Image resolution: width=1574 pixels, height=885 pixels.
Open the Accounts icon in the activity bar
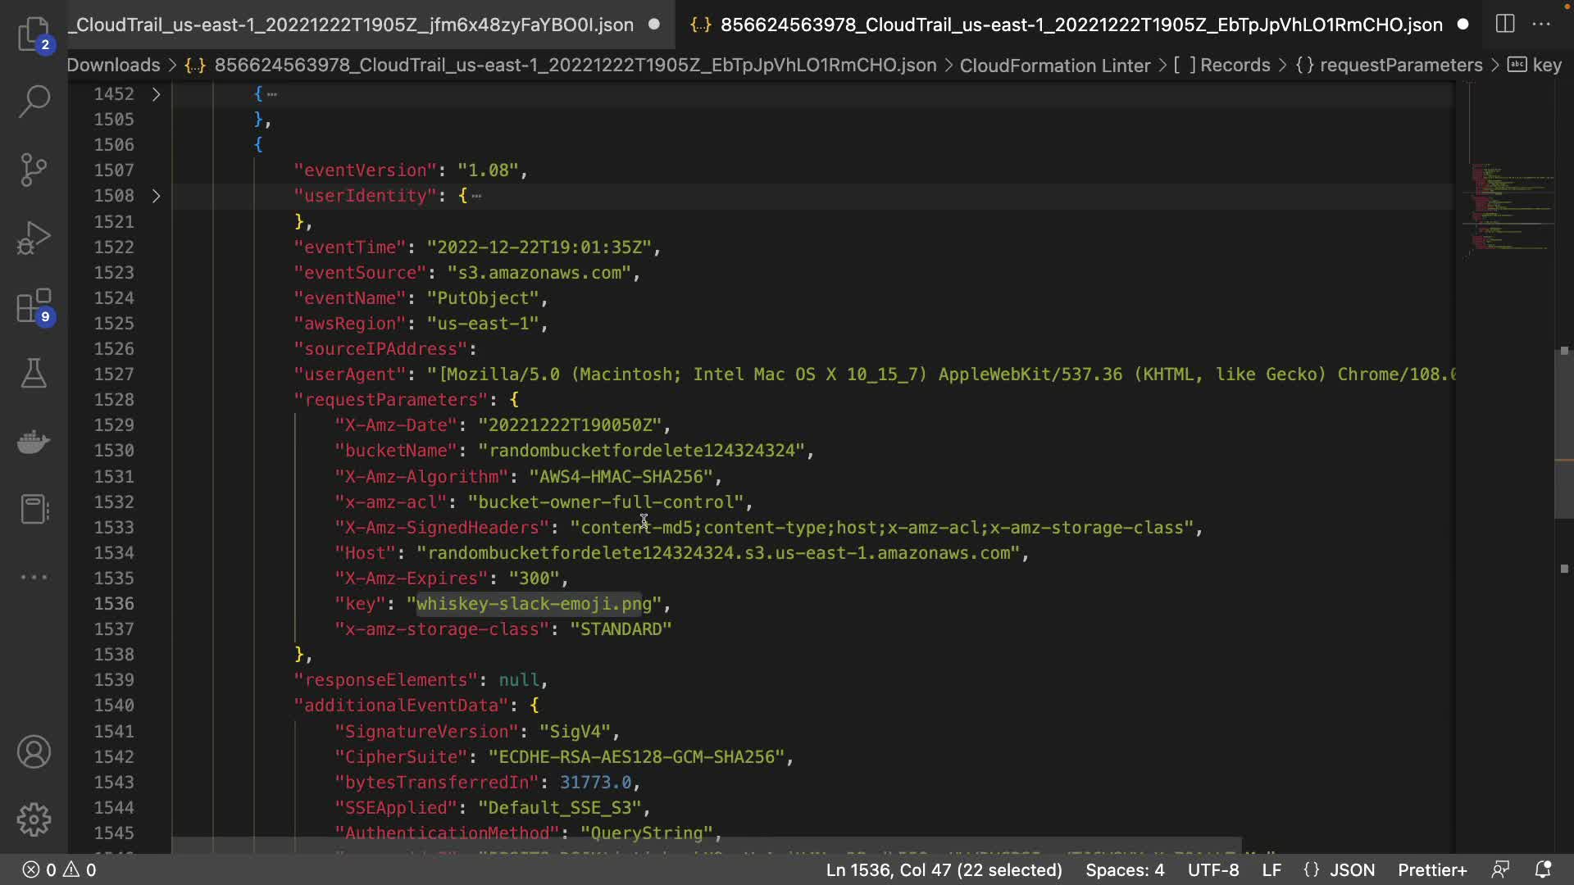point(34,751)
